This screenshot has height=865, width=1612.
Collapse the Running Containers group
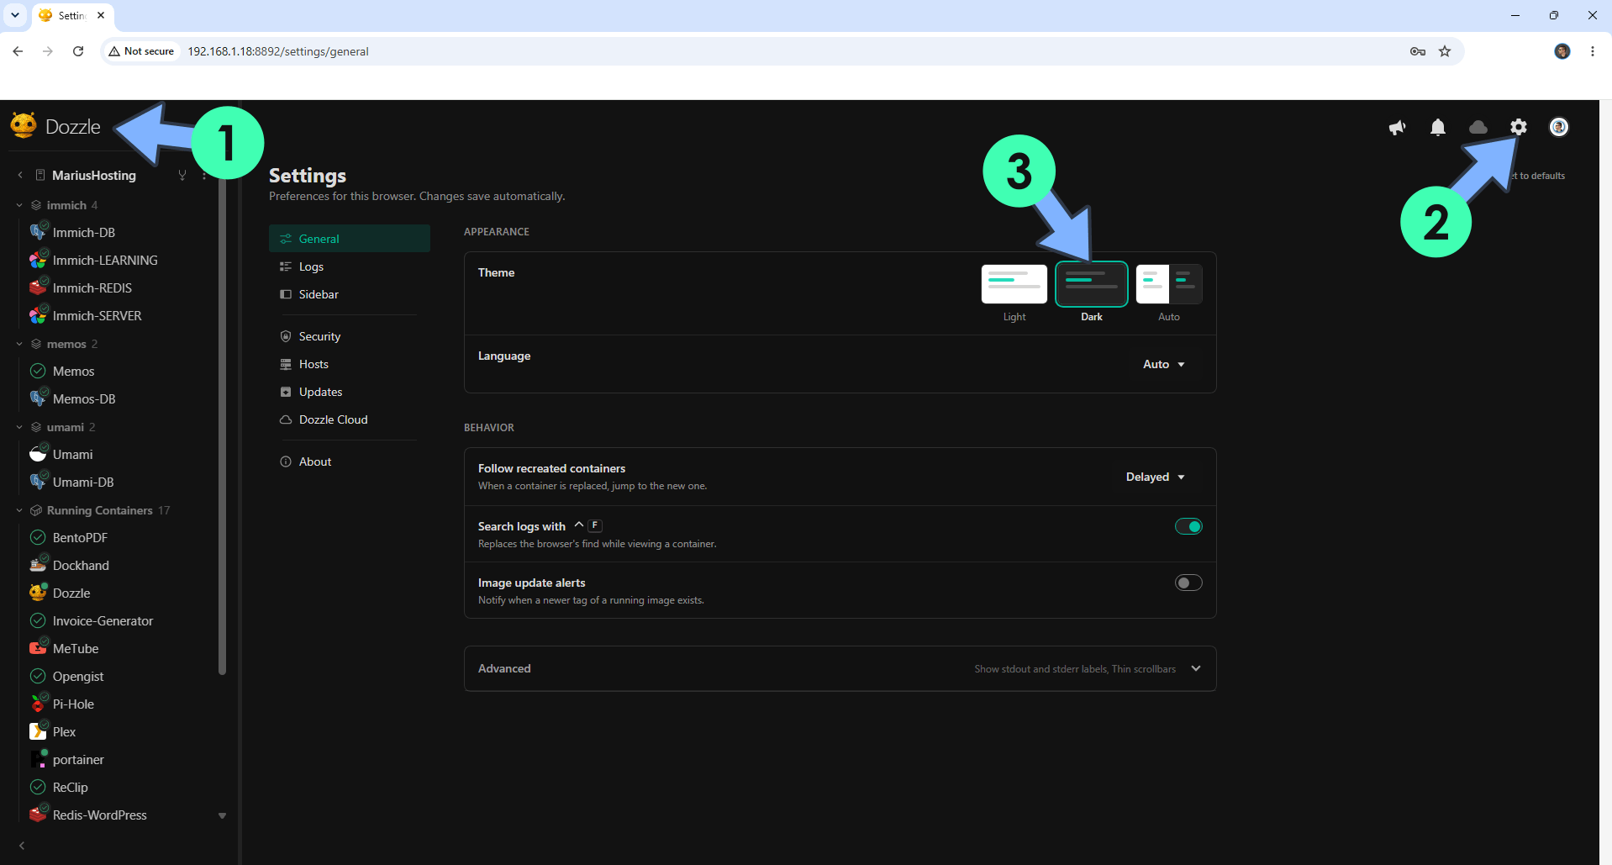[19, 510]
